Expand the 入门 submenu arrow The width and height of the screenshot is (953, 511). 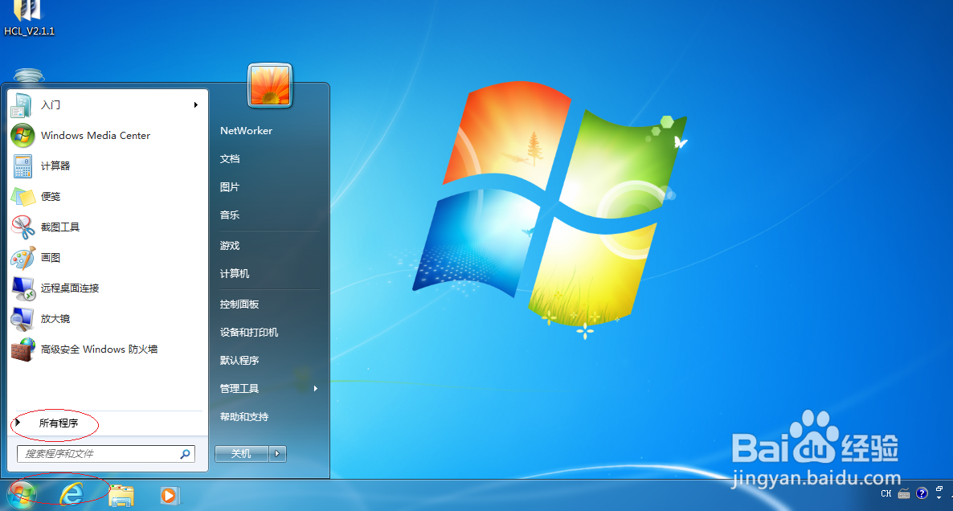coord(196,105)
